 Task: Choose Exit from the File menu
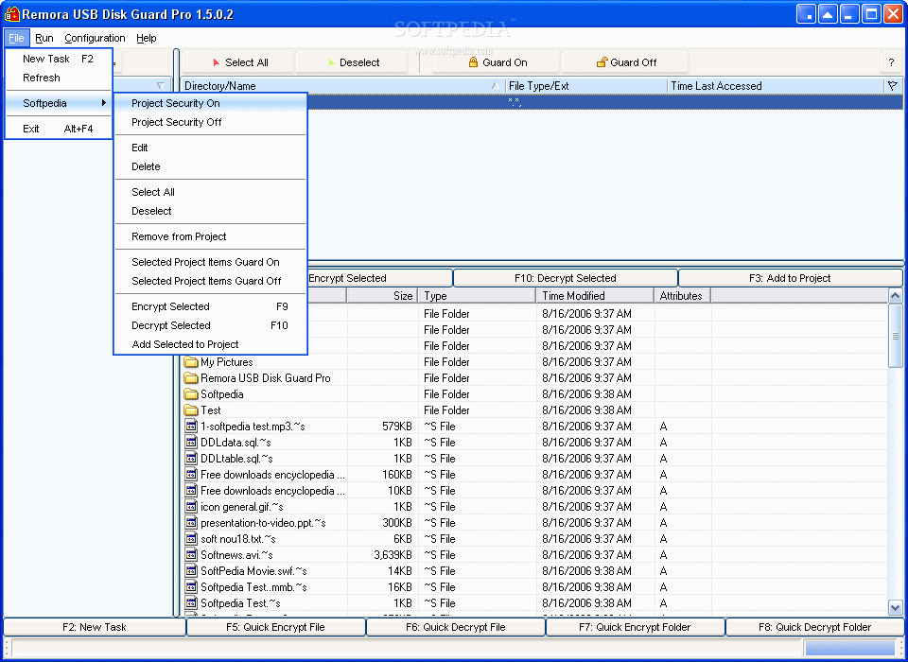(x=59, y=129)
